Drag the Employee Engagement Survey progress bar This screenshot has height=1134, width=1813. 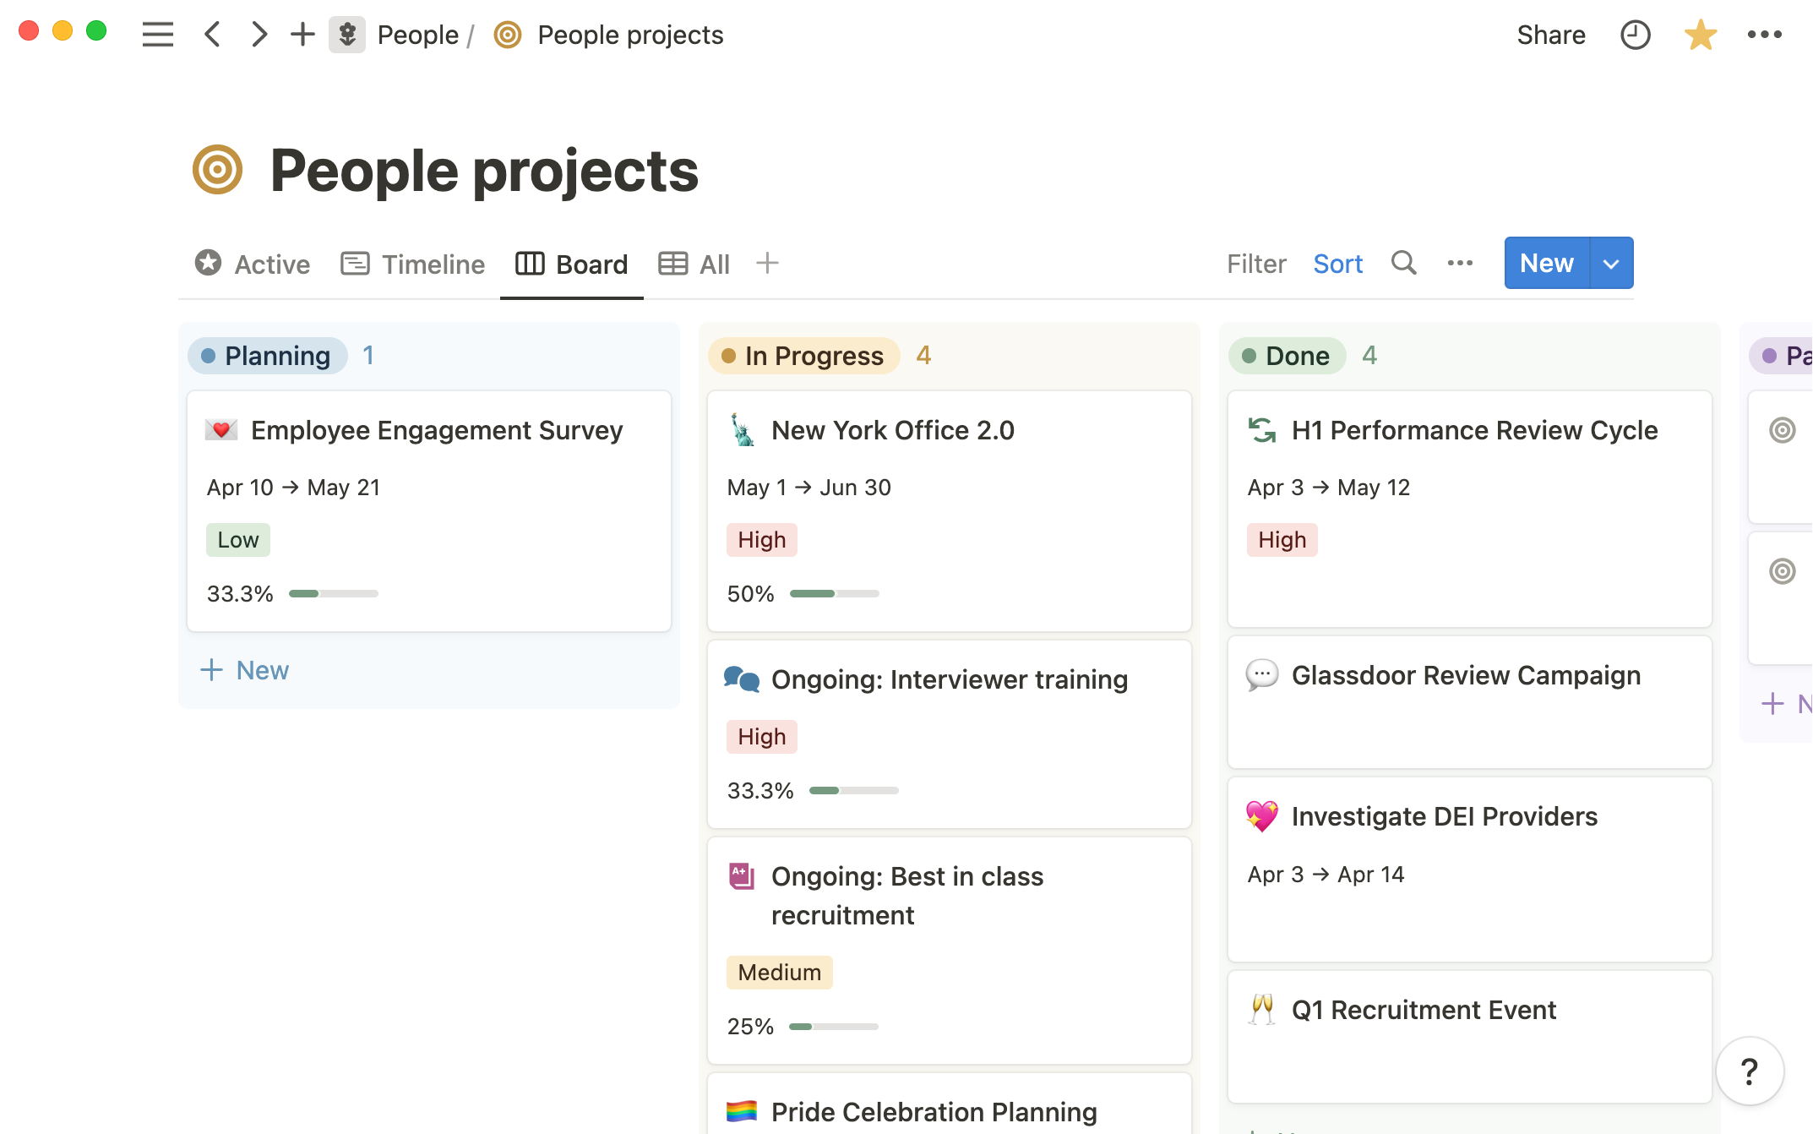(x=333, y=593)
